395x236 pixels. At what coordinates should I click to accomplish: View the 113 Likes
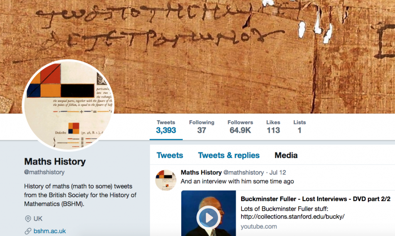(273, 127)
